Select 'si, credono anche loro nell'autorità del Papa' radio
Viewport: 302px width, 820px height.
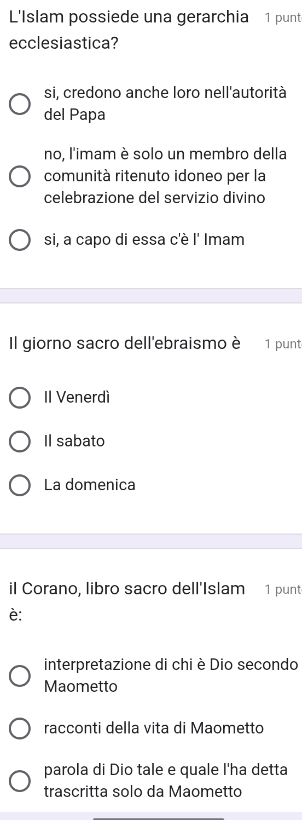20,104
